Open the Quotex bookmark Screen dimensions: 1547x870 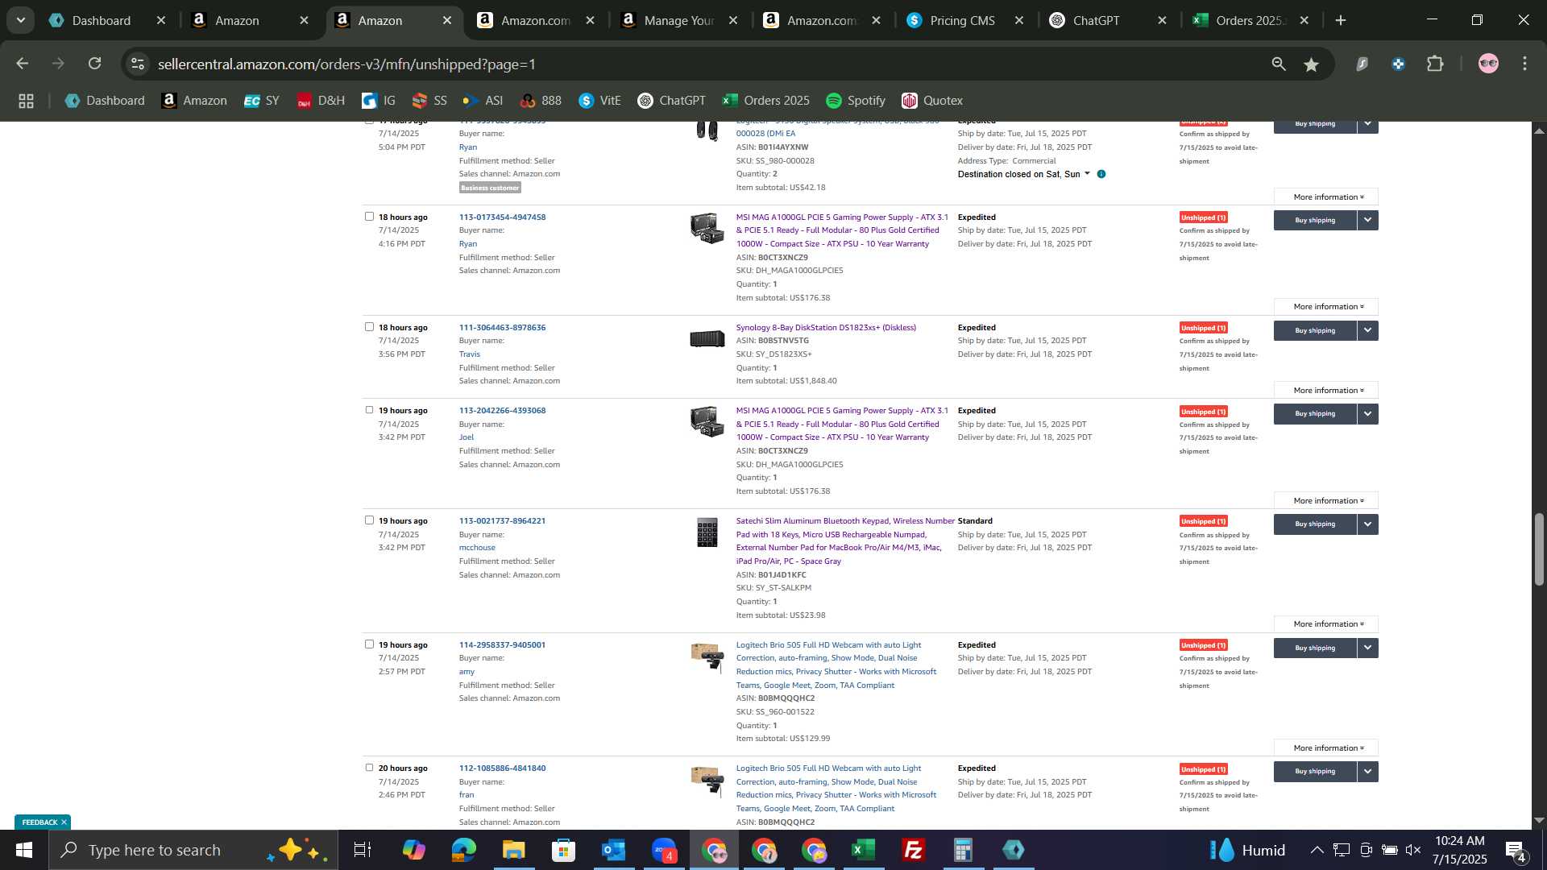point(932,101)
